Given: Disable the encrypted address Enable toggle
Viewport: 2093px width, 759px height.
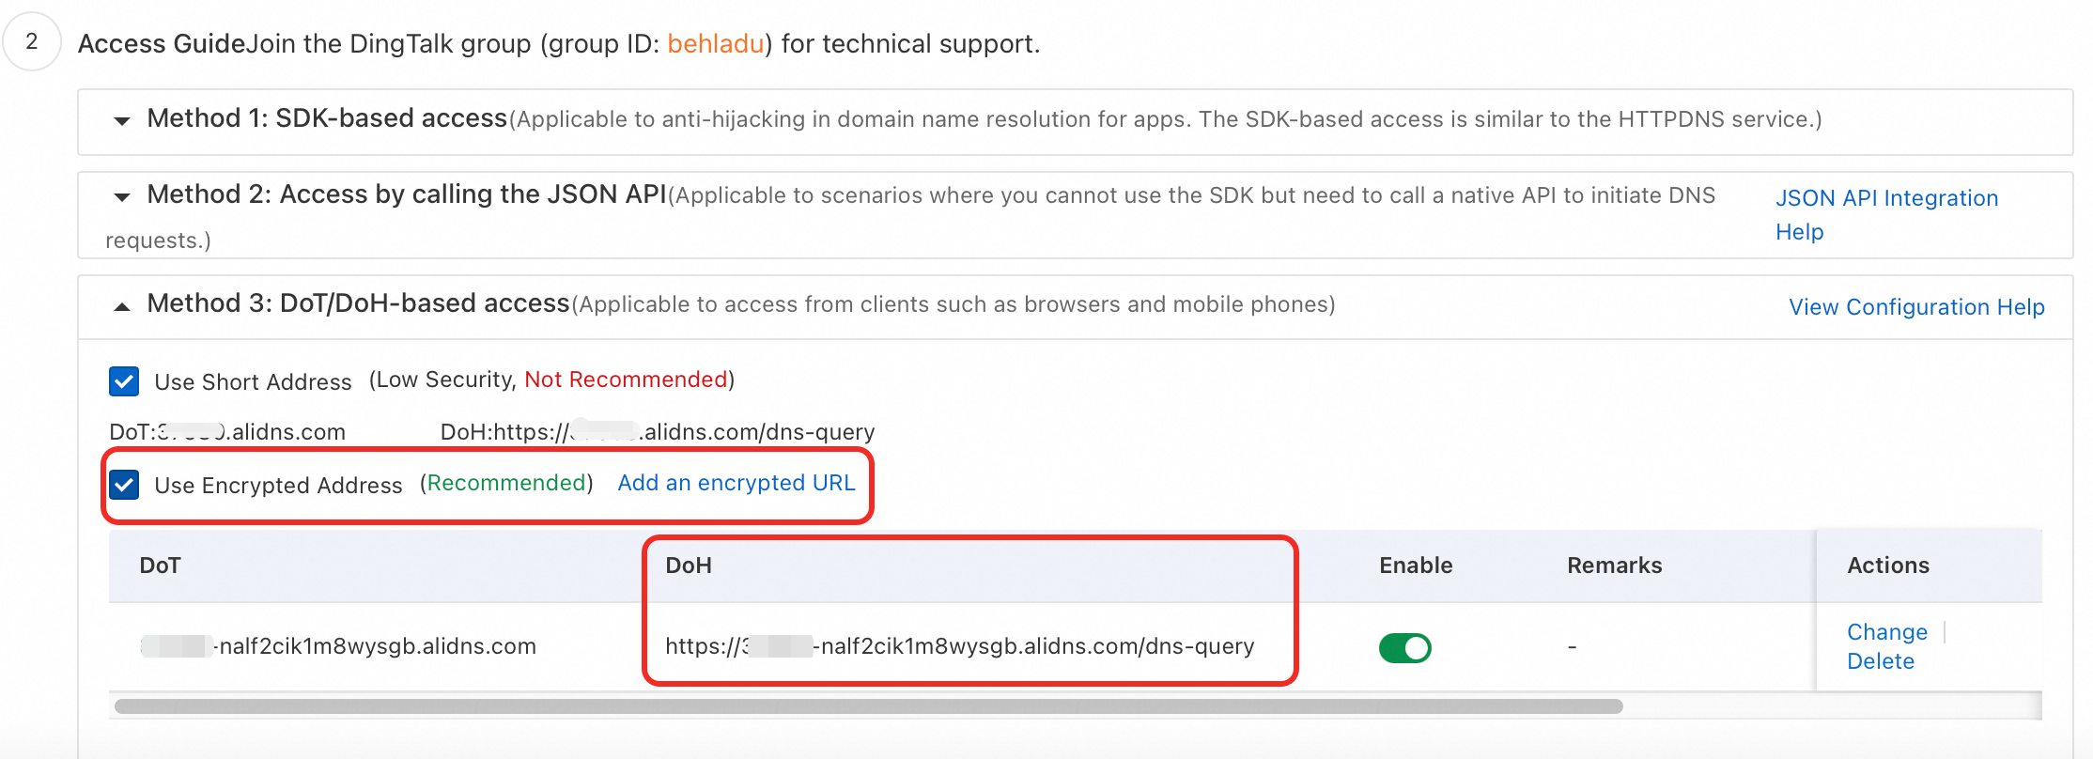Looking at the screenshot, I should 1404,647.
